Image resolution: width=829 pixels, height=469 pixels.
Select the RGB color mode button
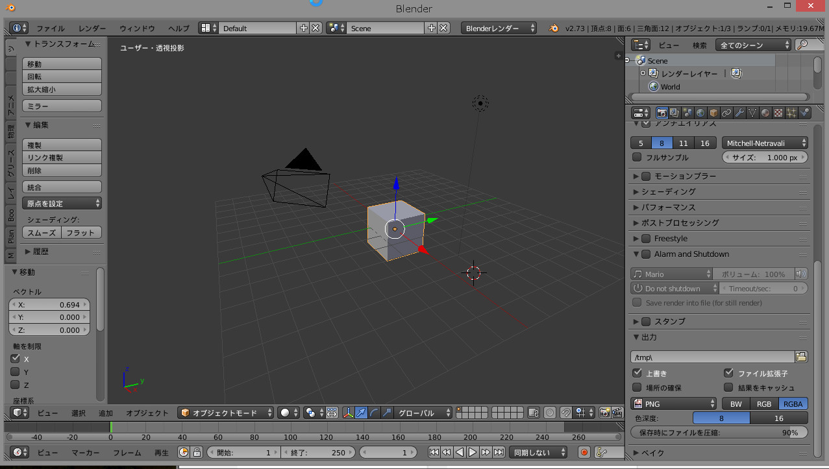point(764,403)
